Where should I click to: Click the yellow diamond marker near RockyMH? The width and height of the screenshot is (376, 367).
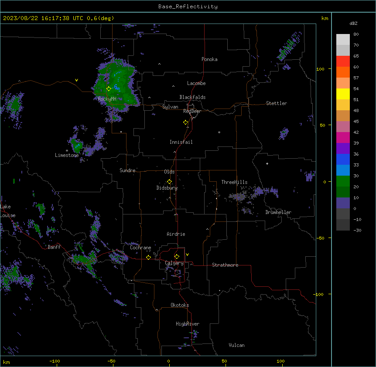click(109, 89)
